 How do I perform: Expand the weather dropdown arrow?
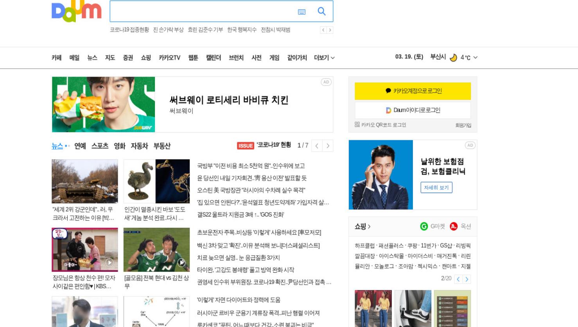click(475, 57)
